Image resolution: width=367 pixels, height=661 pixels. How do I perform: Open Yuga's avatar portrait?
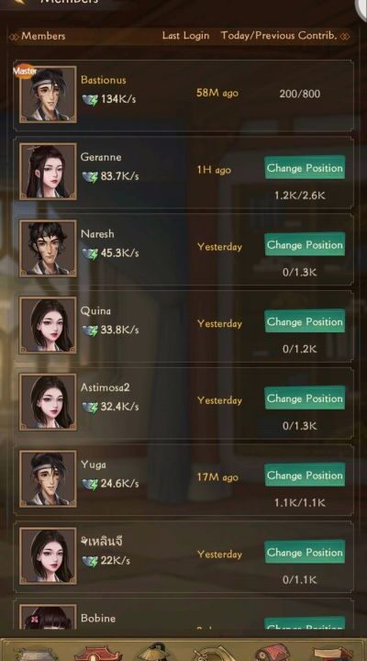click(x=48, y=478)
